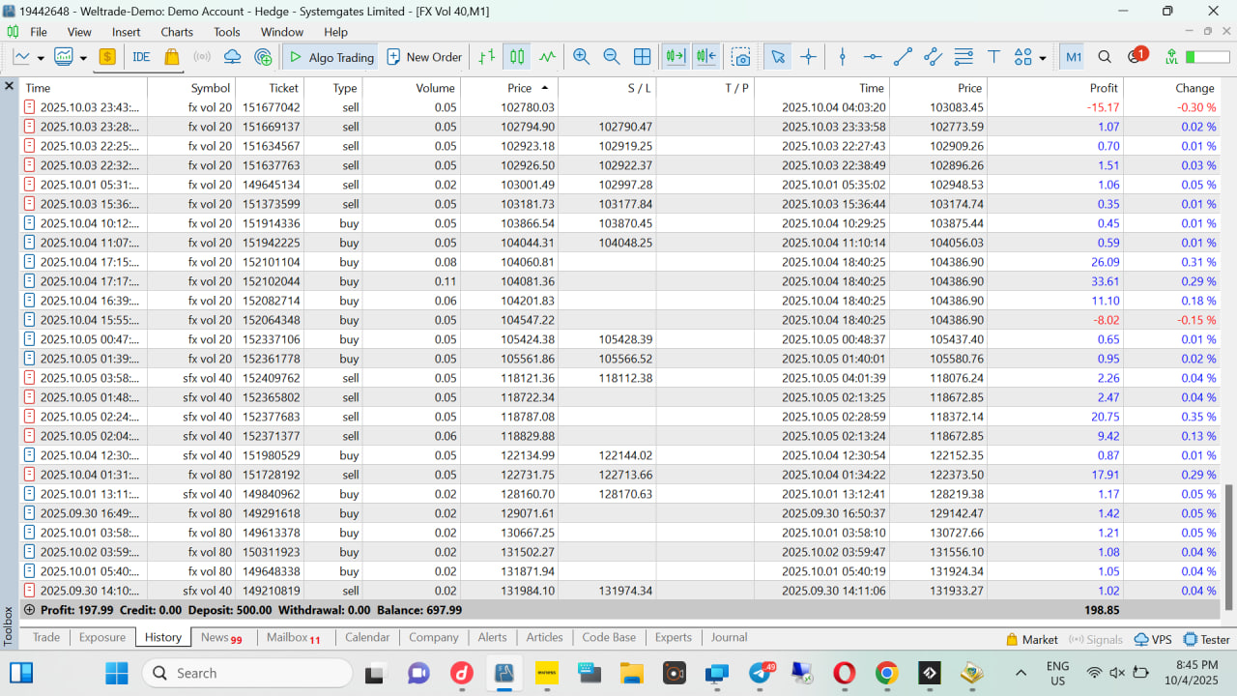Toggle chart auto scroll to end
The width and height of the screenshot is (1237, 696).
point(675,57)
